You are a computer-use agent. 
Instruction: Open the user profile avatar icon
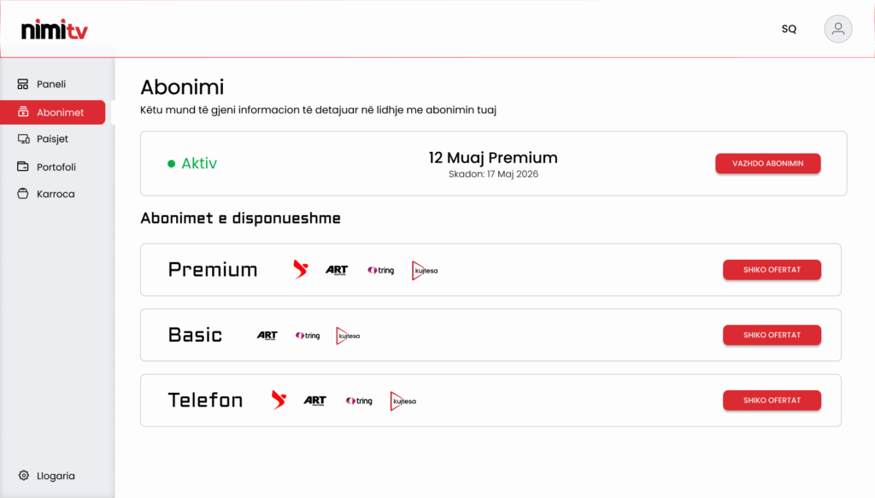pyautogui.click(x=838, y=29)
